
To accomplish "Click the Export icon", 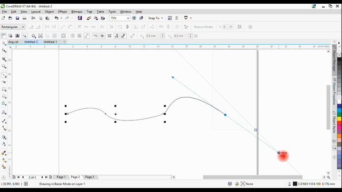I will click(96, 18).
